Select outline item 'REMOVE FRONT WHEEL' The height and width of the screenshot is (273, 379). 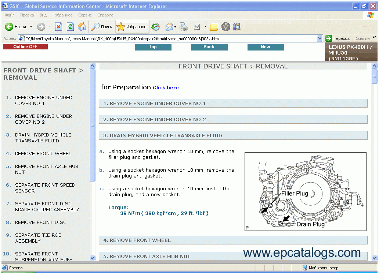pos(43,153)
